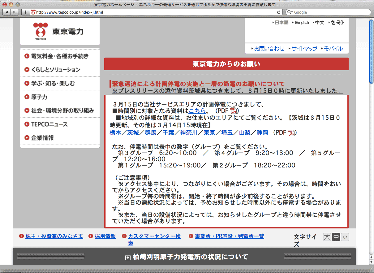Open 事業所・PR施設・発電所一覧 link
Screen dimensions: 374x273
pyautogui.click(x=230, y=236)
